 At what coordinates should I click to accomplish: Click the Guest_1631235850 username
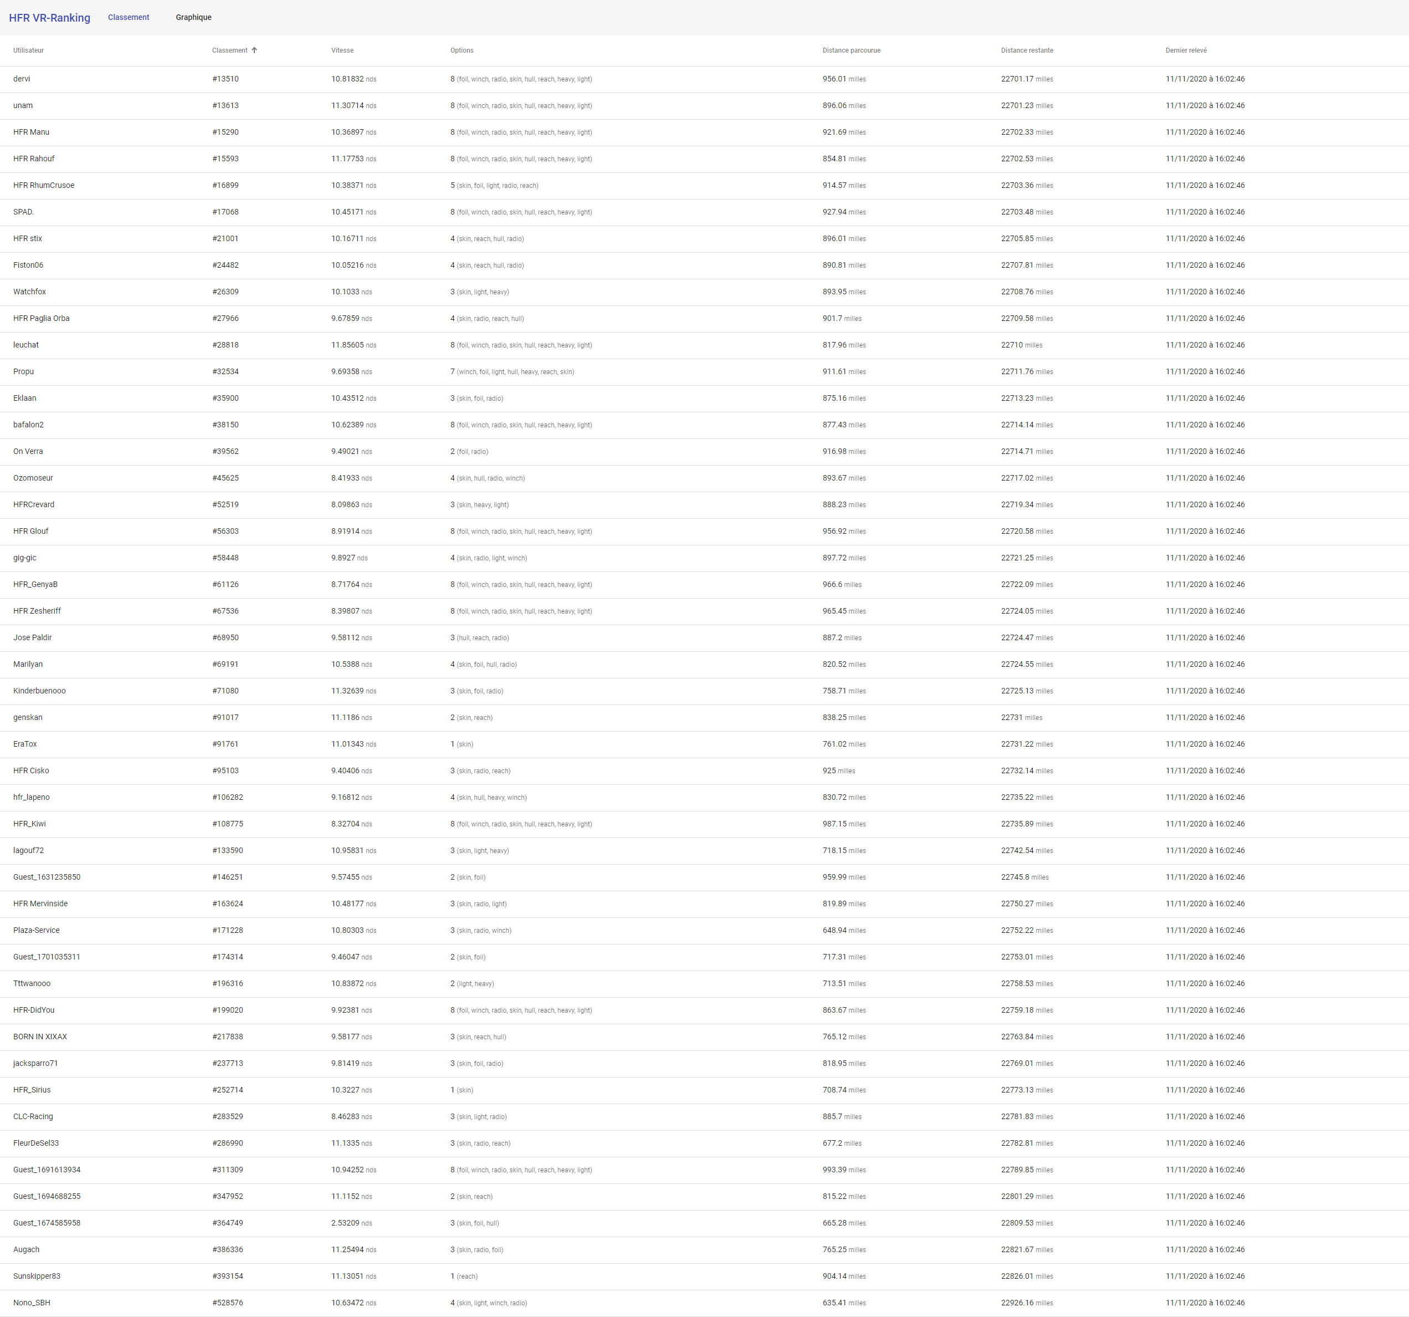pos(47,876)
